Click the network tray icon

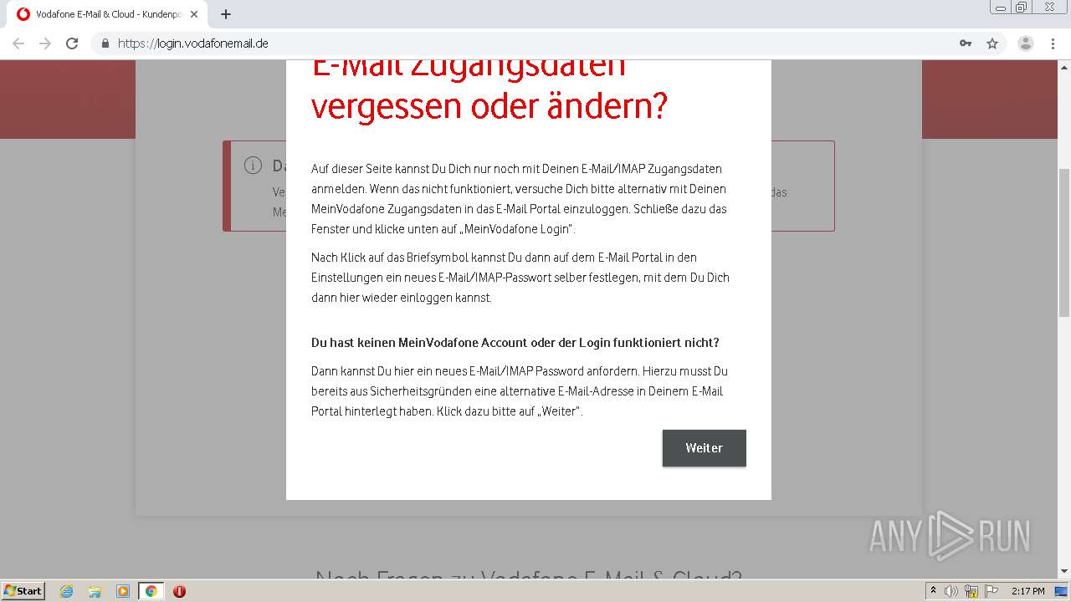(971, 591)
